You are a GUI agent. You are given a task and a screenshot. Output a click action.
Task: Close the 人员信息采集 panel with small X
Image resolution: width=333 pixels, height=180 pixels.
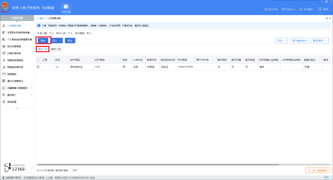click(330, 18)
